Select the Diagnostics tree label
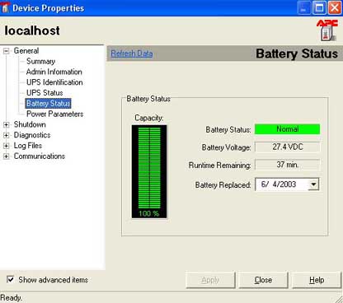343x303 pixels. 32,135
